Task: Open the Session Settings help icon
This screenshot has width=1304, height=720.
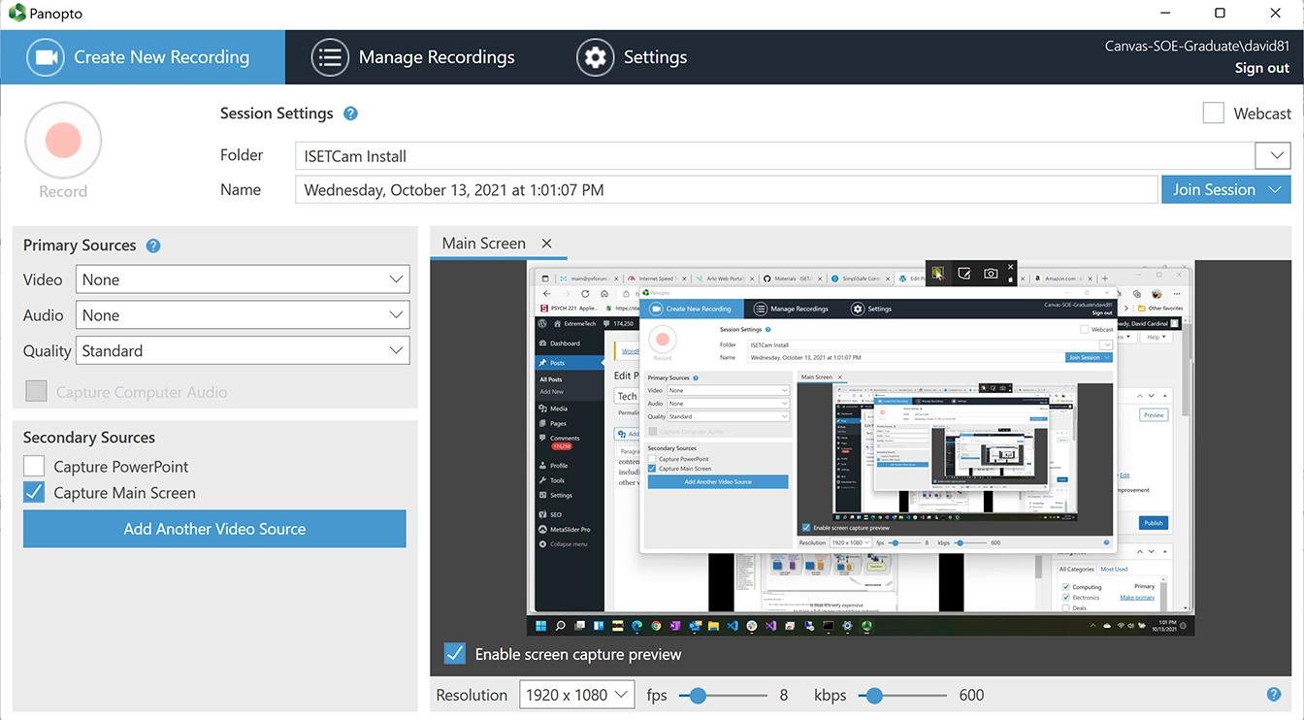Action: (x=351, y=114)
